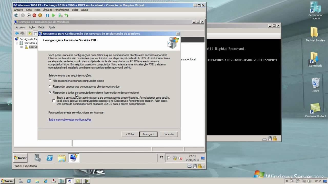328x184 pixels.
Task: Click the red Shut Down VM toolbar icon
Action: [34, 15]
